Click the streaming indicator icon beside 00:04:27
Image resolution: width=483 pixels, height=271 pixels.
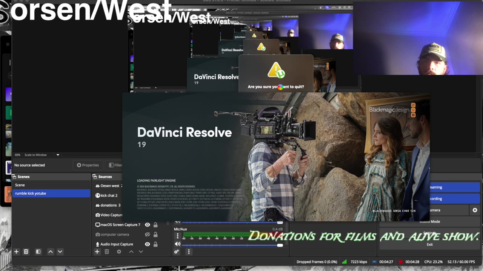pyautogui.click(x=374, y=262)
